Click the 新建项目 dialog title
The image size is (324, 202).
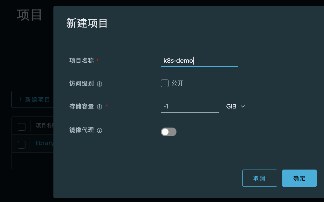click(x=87, y=23)
